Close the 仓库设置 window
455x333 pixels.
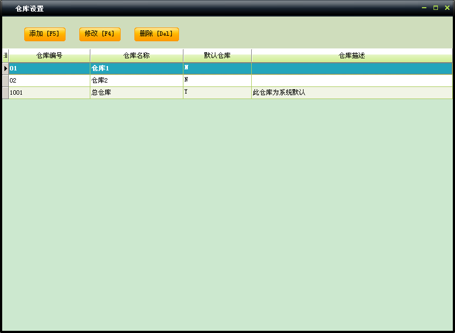tap(447, 8)
